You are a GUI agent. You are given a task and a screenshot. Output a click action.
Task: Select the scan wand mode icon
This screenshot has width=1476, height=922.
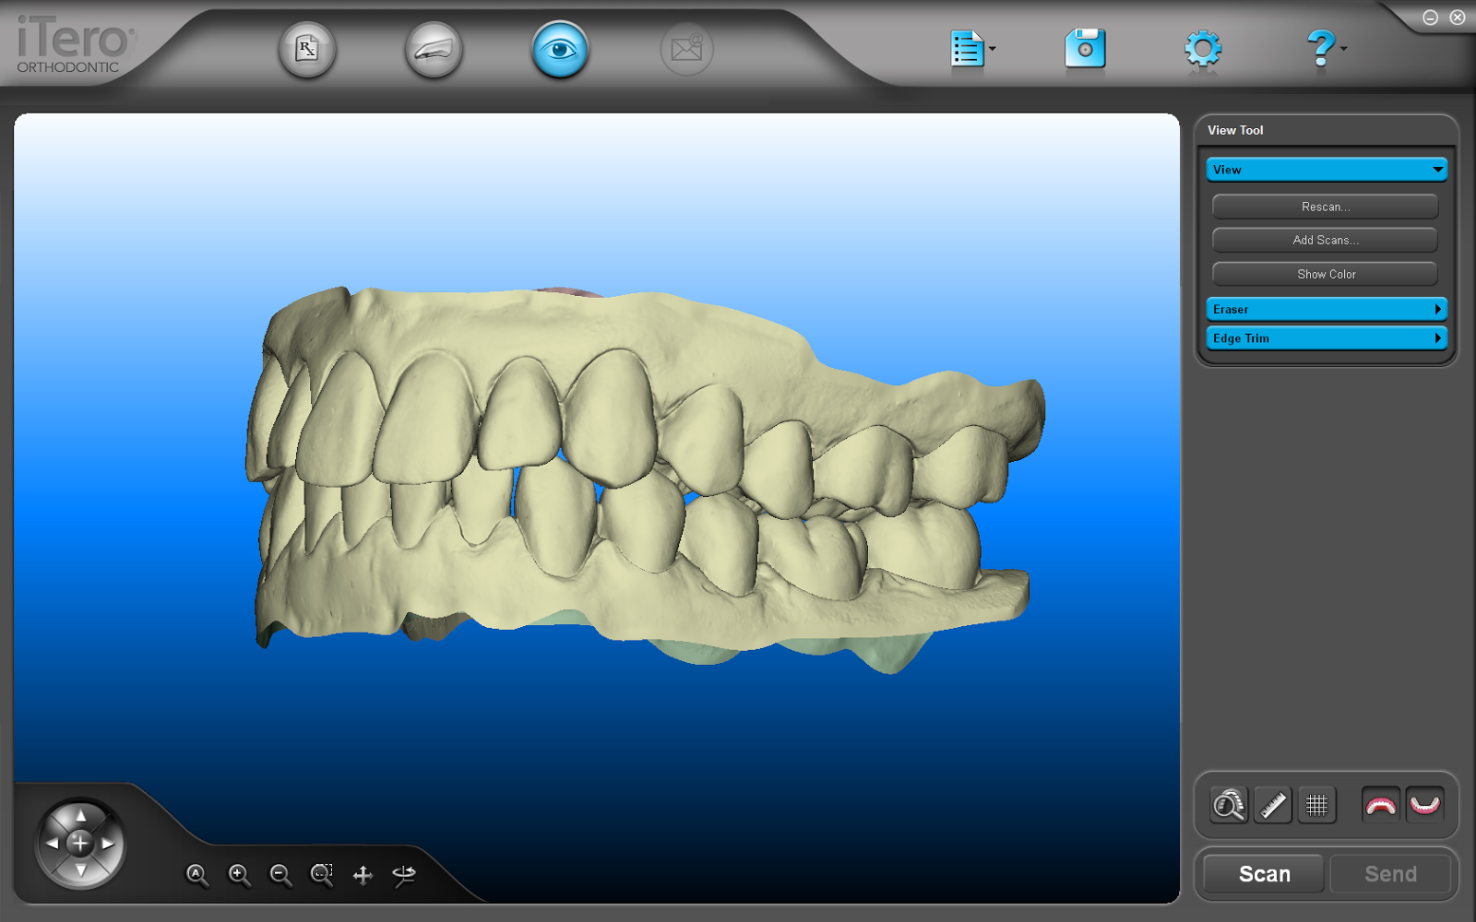[434, 49]
